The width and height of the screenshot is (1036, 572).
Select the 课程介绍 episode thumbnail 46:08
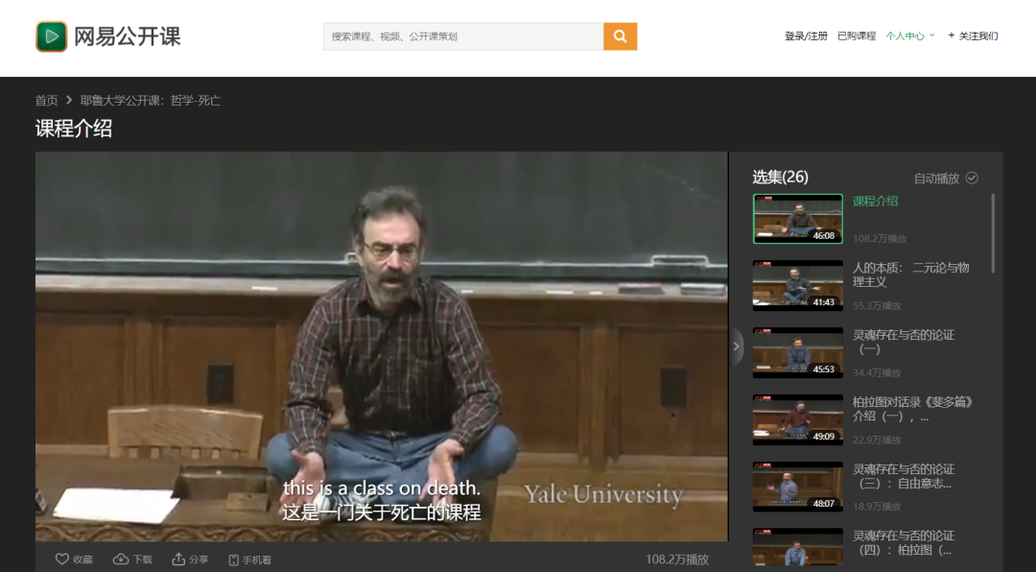pos(797,219)
